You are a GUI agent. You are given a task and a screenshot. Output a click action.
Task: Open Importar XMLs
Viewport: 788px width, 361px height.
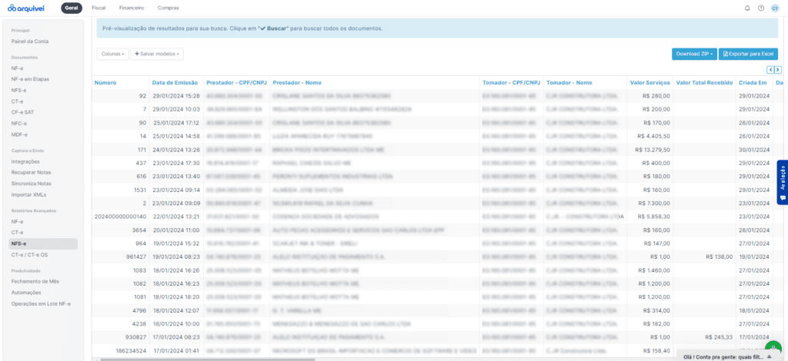click(x=28, y=194)
